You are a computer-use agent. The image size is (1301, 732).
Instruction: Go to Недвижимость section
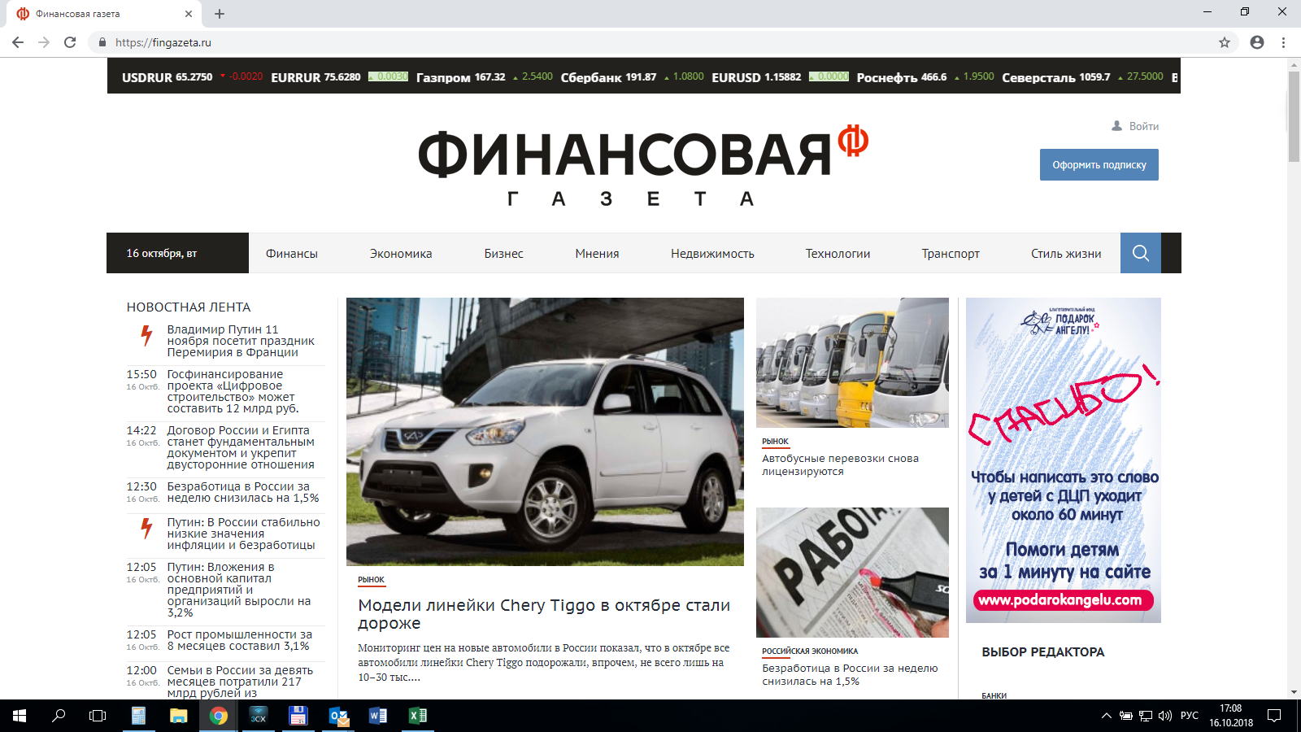click(712, 254)
